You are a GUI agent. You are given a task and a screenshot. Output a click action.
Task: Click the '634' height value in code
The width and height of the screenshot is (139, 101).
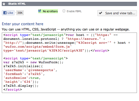coord(27,82)
